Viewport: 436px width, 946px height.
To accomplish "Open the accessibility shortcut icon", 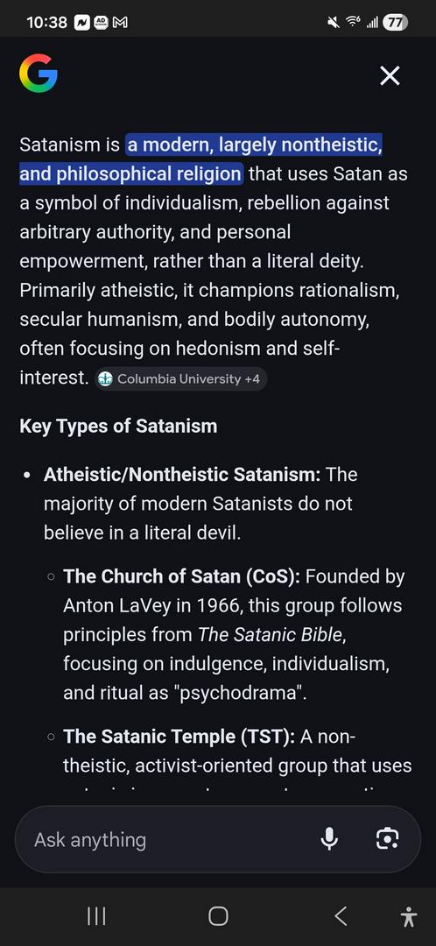I will (408, 917).
